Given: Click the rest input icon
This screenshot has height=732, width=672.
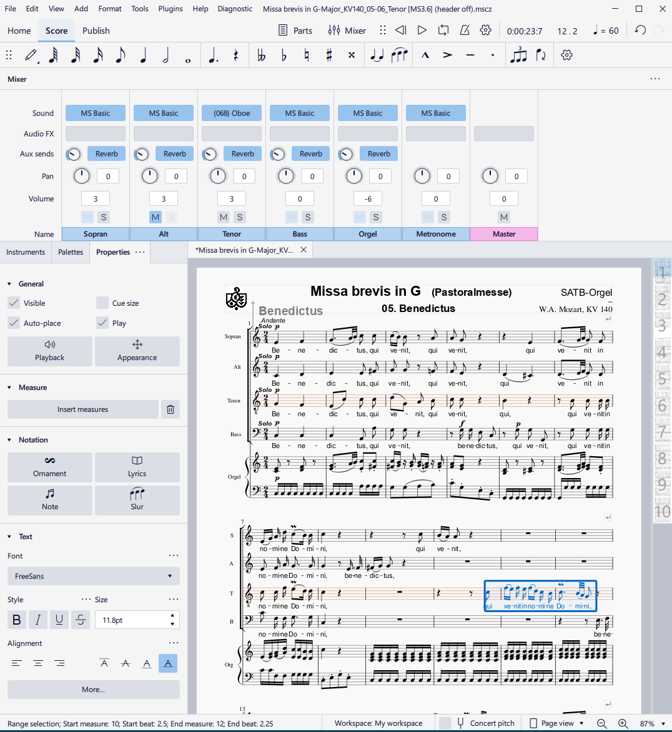Looking at the screenshot, I should click(x=235, y=55).
